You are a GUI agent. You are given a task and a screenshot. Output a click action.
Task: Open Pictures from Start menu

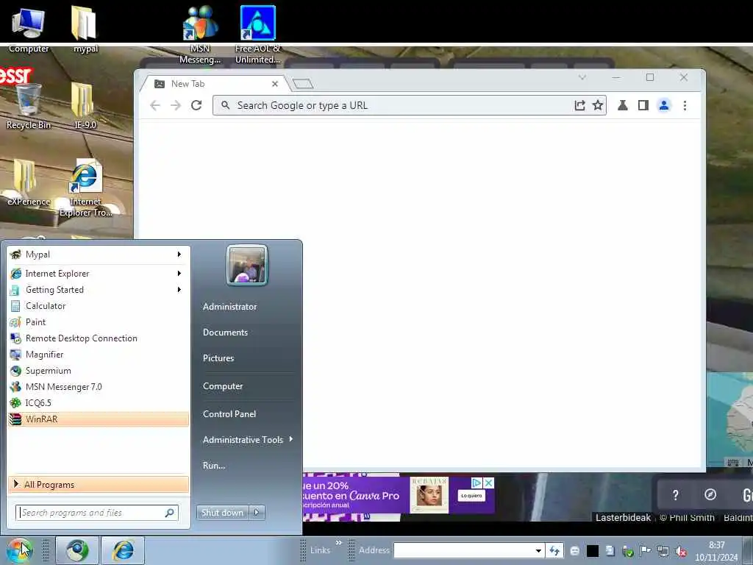(x=218, y=358)
